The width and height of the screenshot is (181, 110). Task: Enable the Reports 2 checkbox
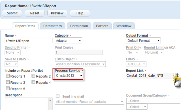point(33,76)
